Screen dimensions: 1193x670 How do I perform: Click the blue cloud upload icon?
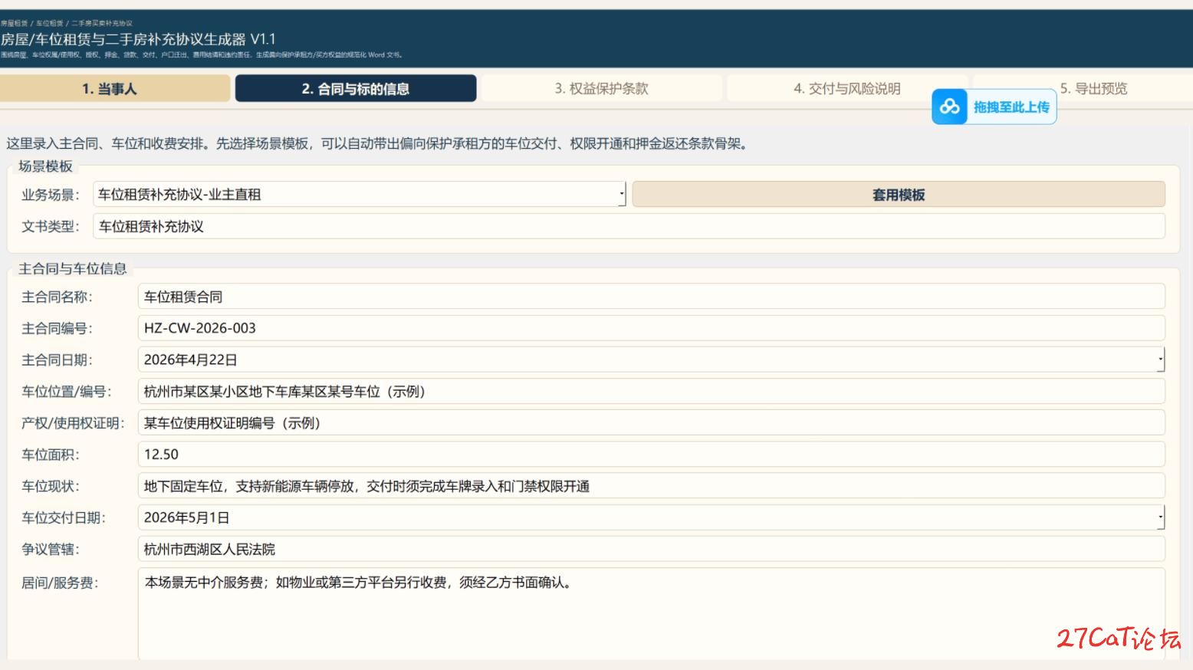(x=949, y=107)
